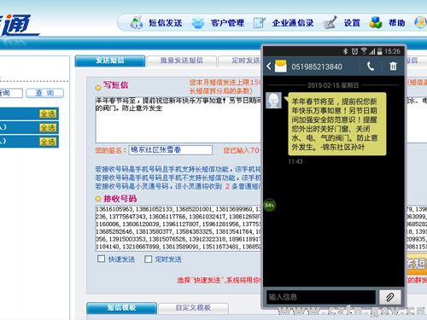Tap the 输入信息 message input field
427x320 pixels.
coord(321,297)
